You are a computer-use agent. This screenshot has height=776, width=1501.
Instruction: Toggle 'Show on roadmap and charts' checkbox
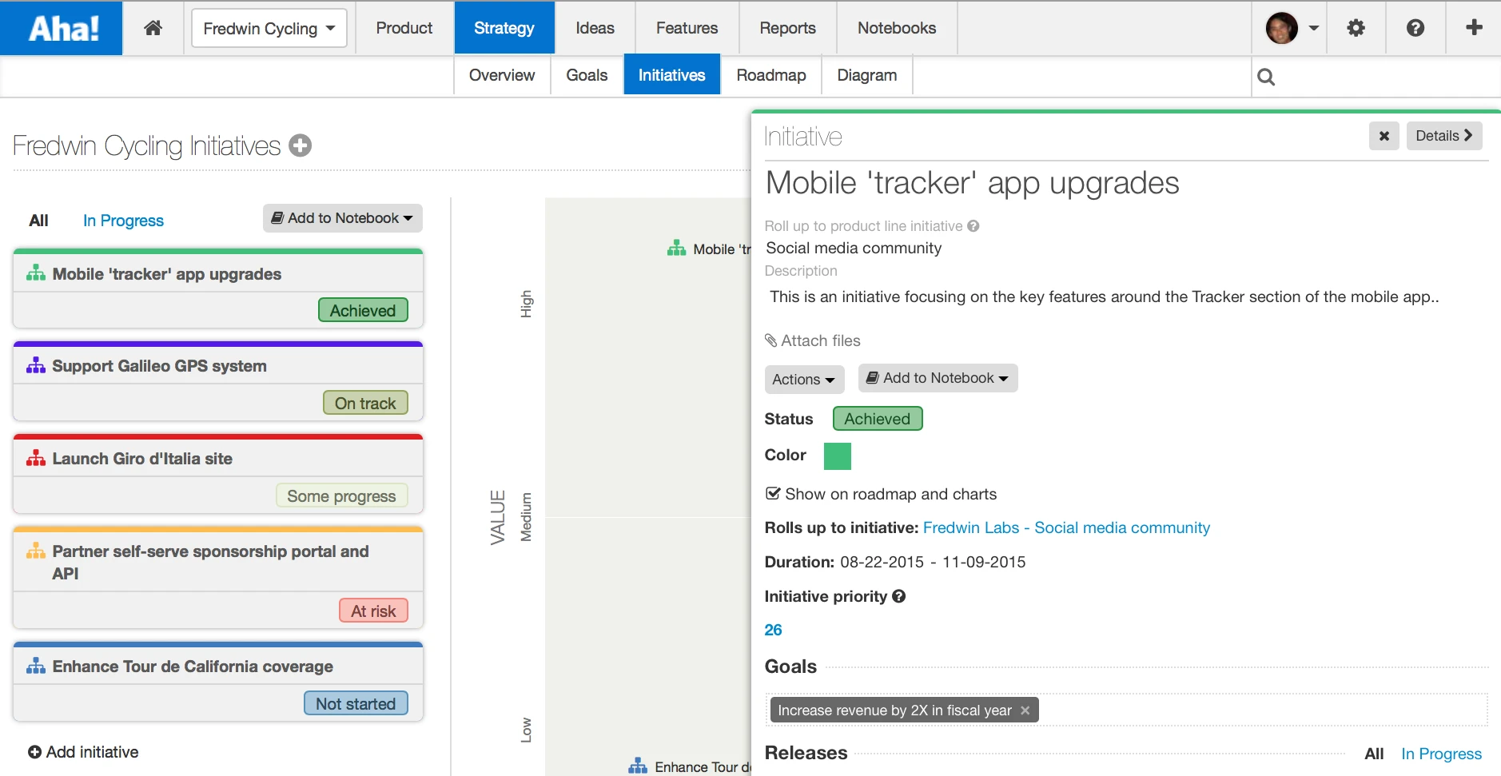click(x=773, y=493)
